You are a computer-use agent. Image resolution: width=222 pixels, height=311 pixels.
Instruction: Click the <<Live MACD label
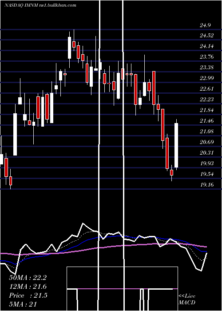[187, 299]
